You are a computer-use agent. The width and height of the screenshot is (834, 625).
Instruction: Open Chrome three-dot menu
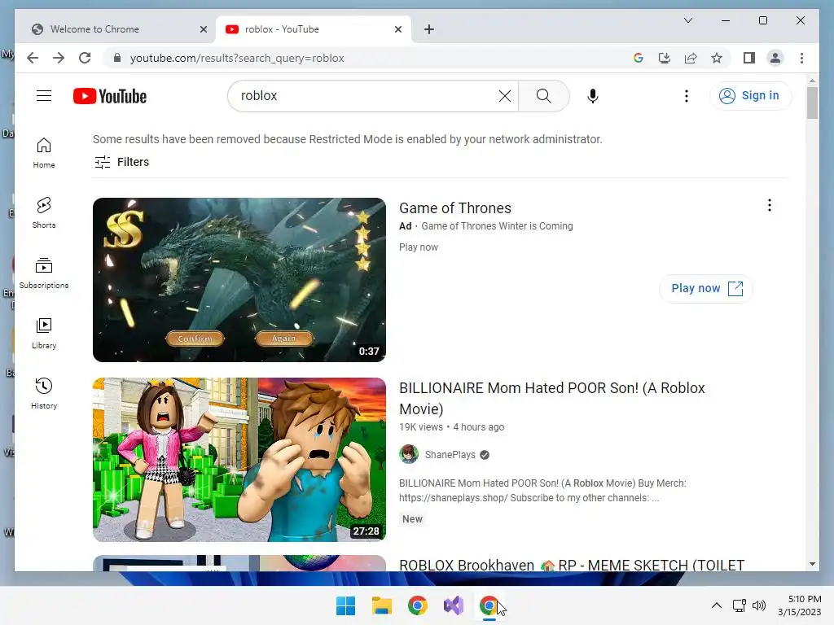click(801, 58)
